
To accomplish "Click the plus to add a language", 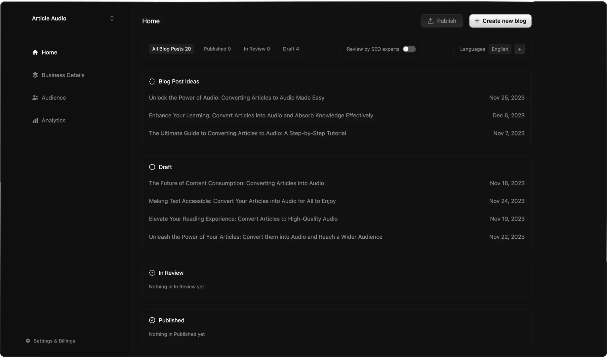I will click(x=519, y=49).
